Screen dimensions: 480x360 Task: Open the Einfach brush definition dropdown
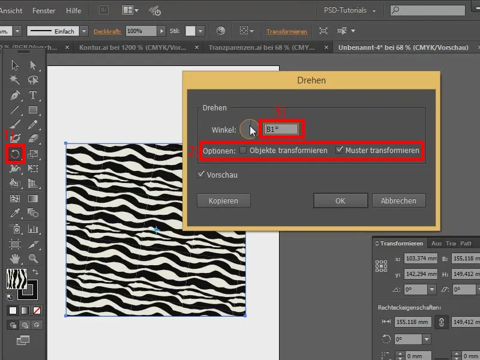[x=84, y=31]
